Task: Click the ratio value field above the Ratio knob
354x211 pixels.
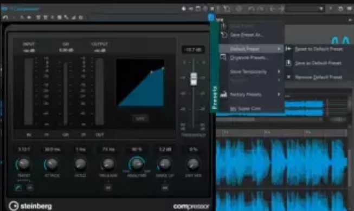Action: (24, 149)
